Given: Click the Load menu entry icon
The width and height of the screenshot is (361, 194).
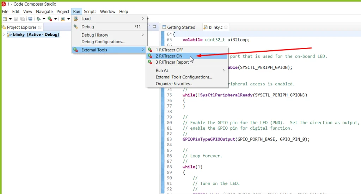Looking at the screenshot, I should pos(76,19).
